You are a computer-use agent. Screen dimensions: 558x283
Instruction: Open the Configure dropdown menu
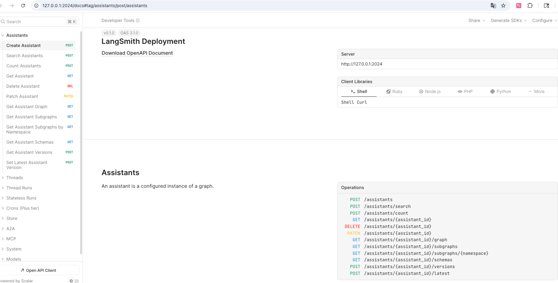(x=544, y=20)
